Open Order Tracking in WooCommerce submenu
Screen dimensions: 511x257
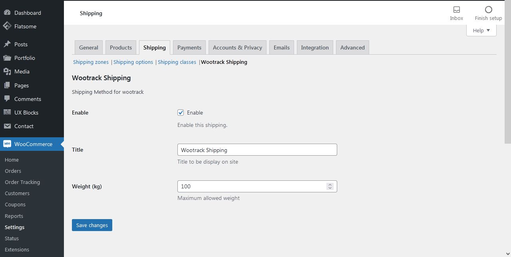22,182
